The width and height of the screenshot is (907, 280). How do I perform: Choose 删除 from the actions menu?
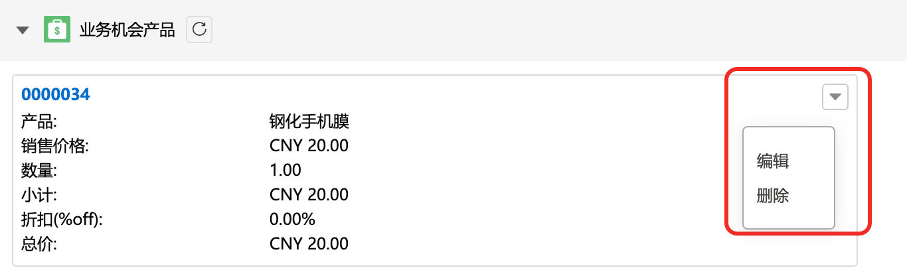pyautogui.click(x=773, y=196)
